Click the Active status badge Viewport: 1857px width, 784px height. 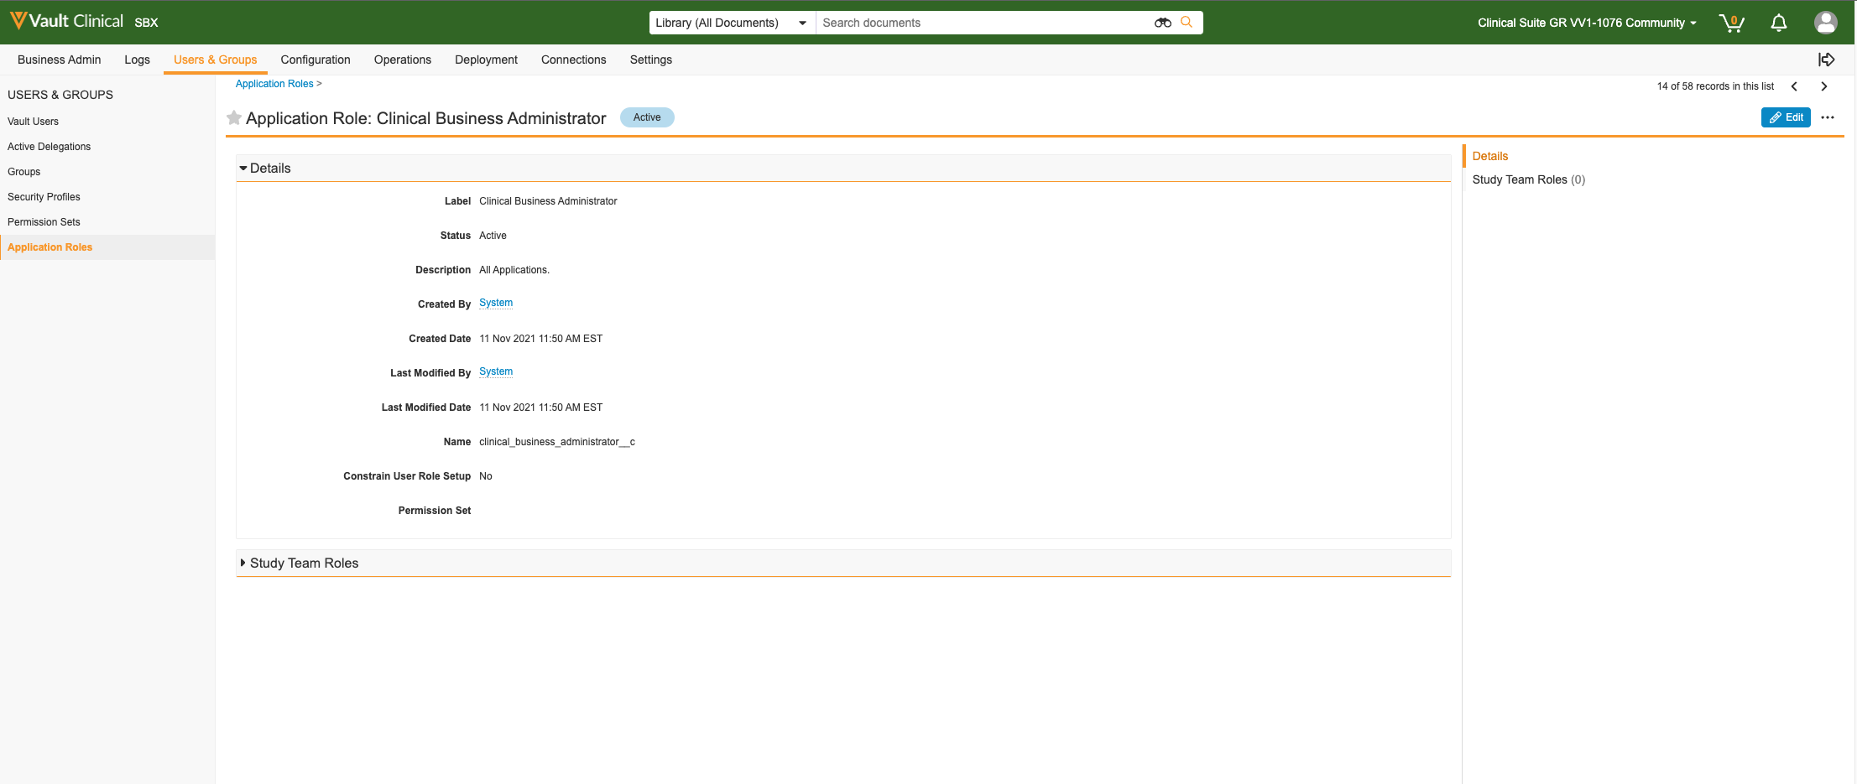coord(647,117)
